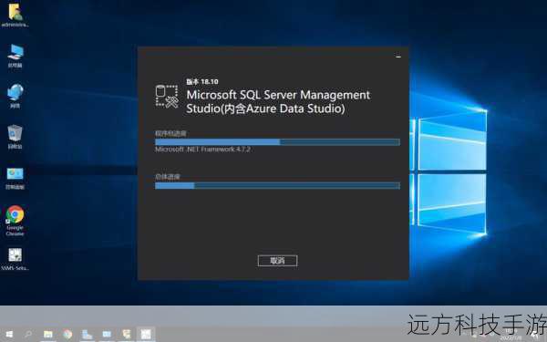547x342 pixels.
Task: Open the Windows Start menu
Action: (9, 335)
